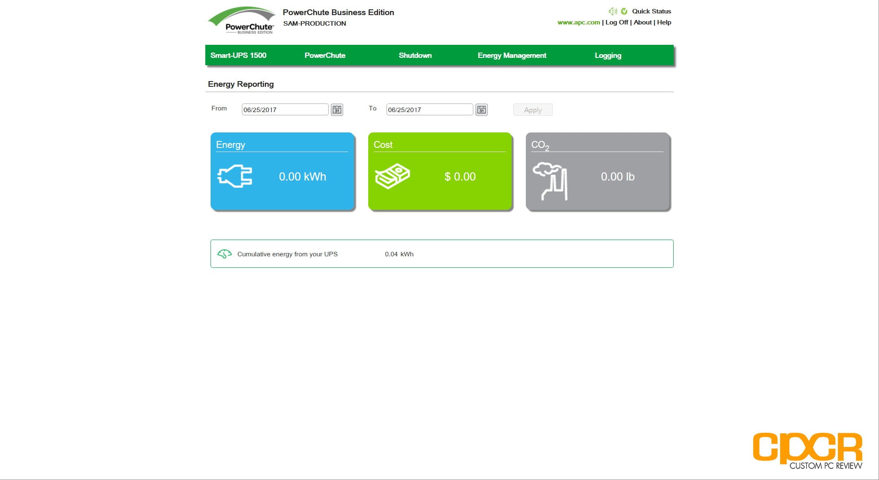Click the To date input field
Viewport: 879px width, 480px height.
(430, 110)
